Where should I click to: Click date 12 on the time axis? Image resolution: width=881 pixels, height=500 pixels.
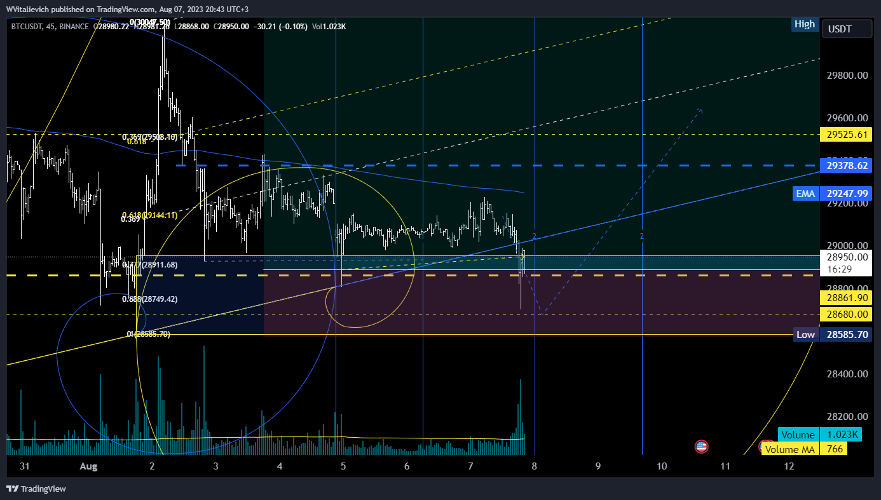789,466
